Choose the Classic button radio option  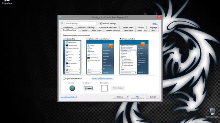(84, 83)
